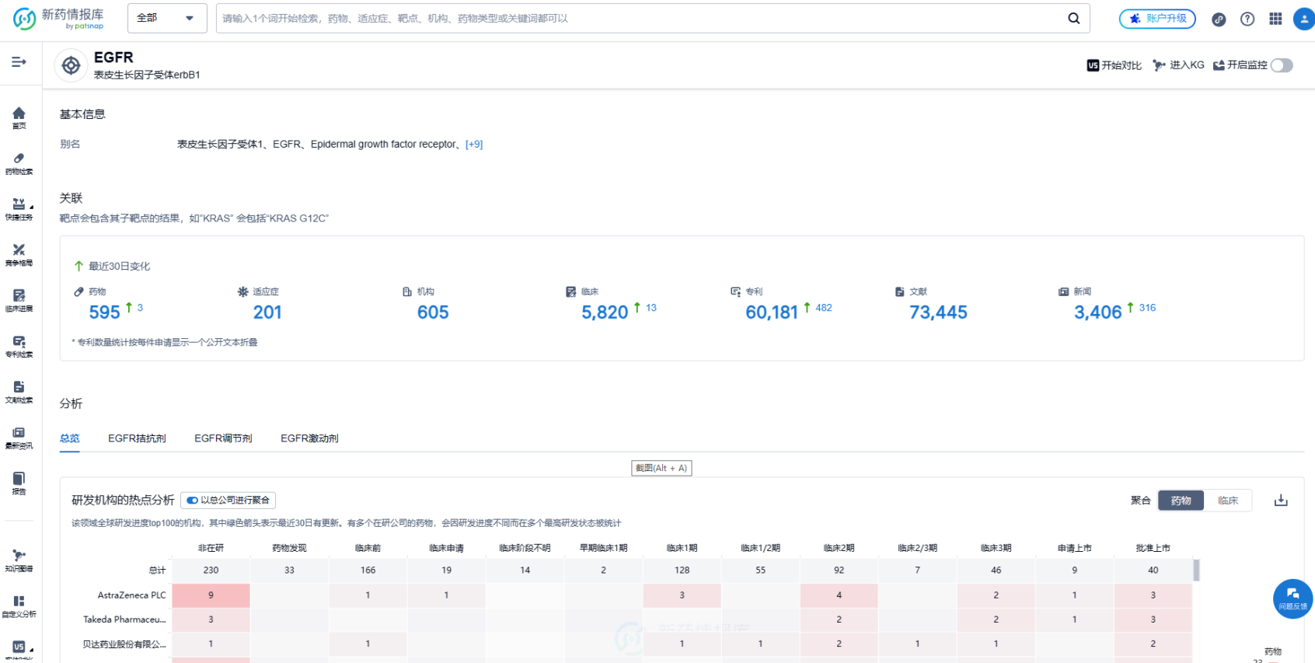Screen dimensions: 1315x663
Task: Open the 全部 search scope dropdown
Action: 166,19
